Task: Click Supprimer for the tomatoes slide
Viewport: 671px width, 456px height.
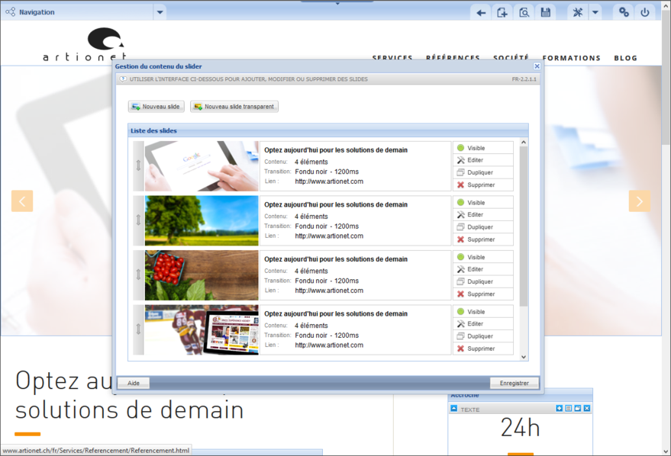Action: pos(483,294)
